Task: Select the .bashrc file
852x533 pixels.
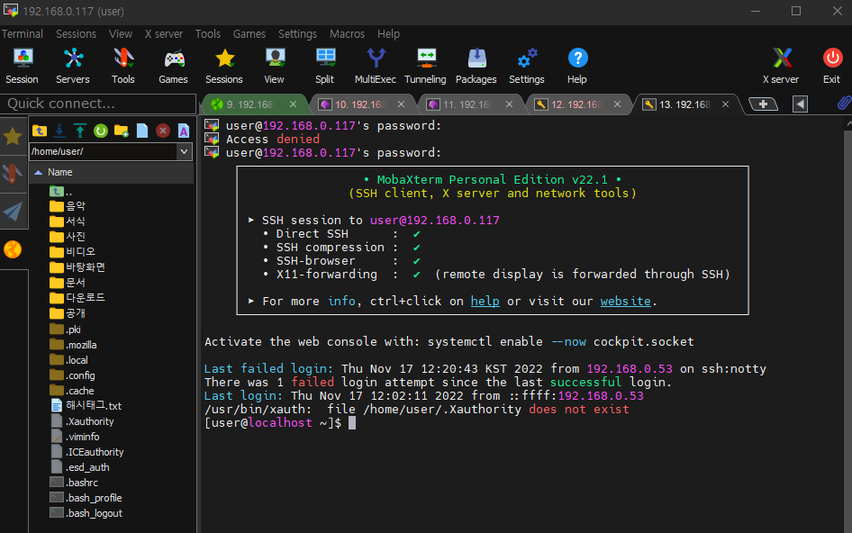Action: point(75,483)
